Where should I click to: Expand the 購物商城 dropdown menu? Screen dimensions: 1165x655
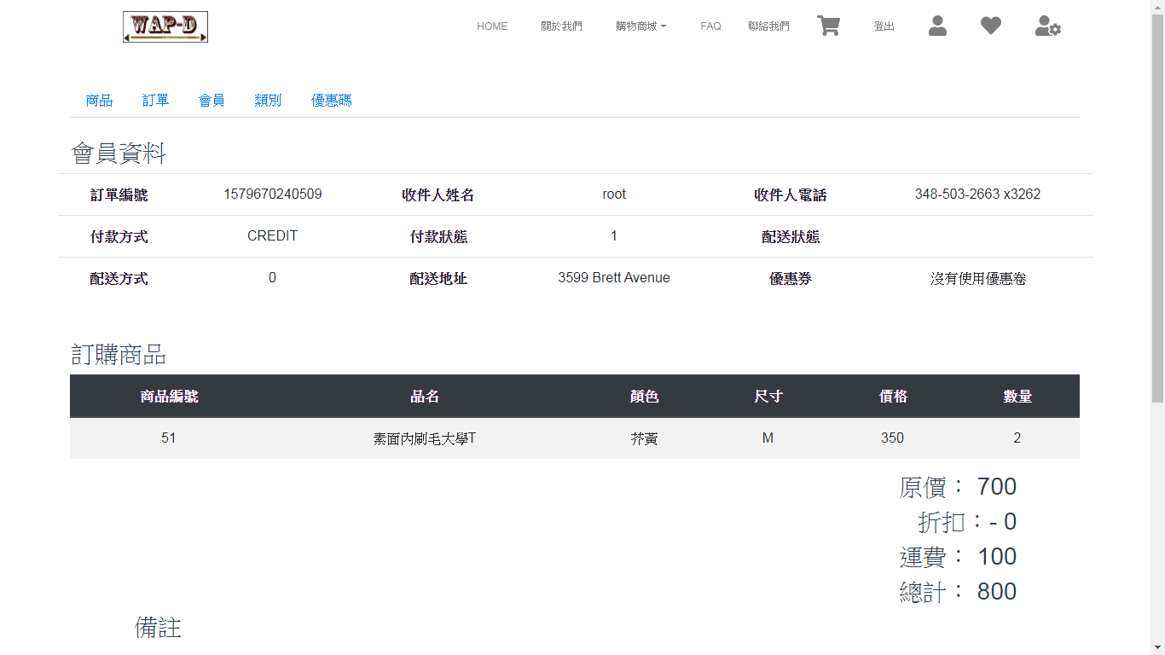click(x=640, y=26)
